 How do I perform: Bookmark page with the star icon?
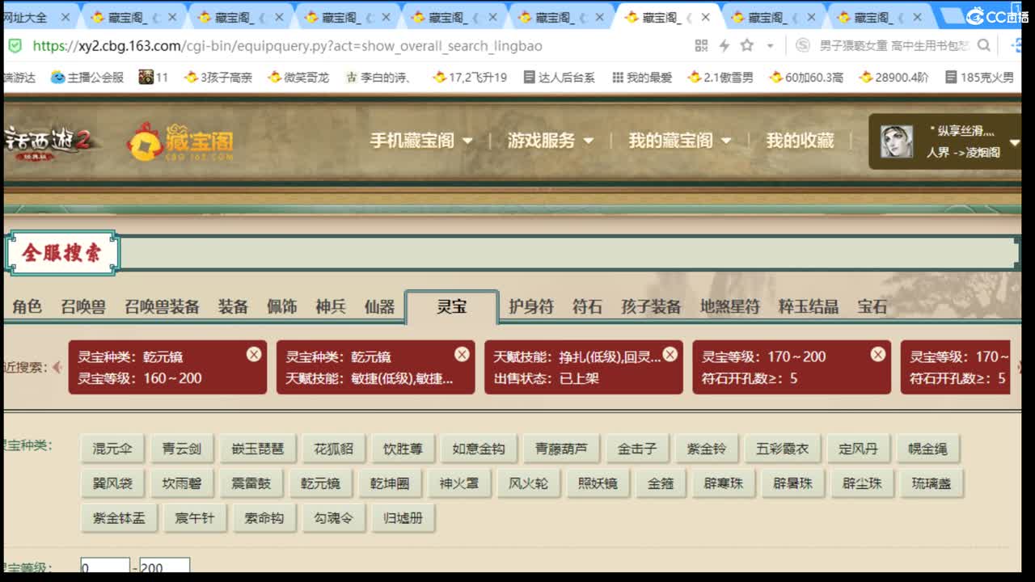point(747,46)
